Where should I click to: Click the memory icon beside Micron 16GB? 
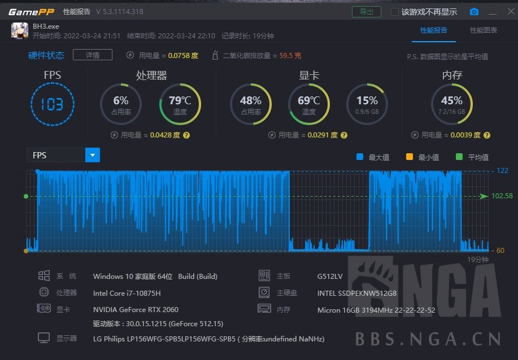(x=264, y=309)
